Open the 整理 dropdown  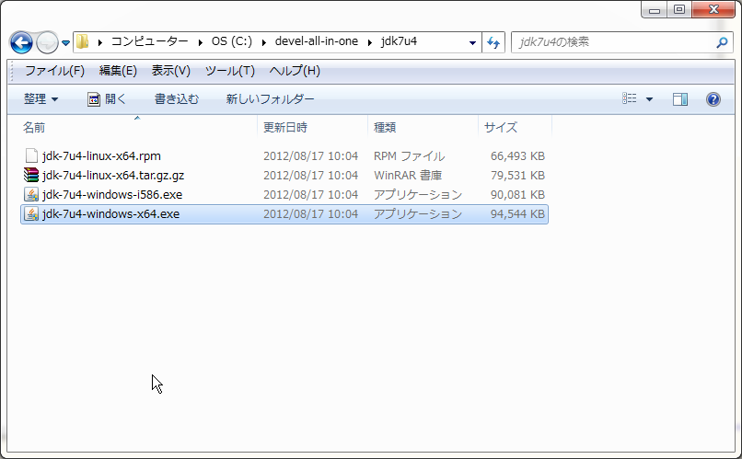pos(41,99)
